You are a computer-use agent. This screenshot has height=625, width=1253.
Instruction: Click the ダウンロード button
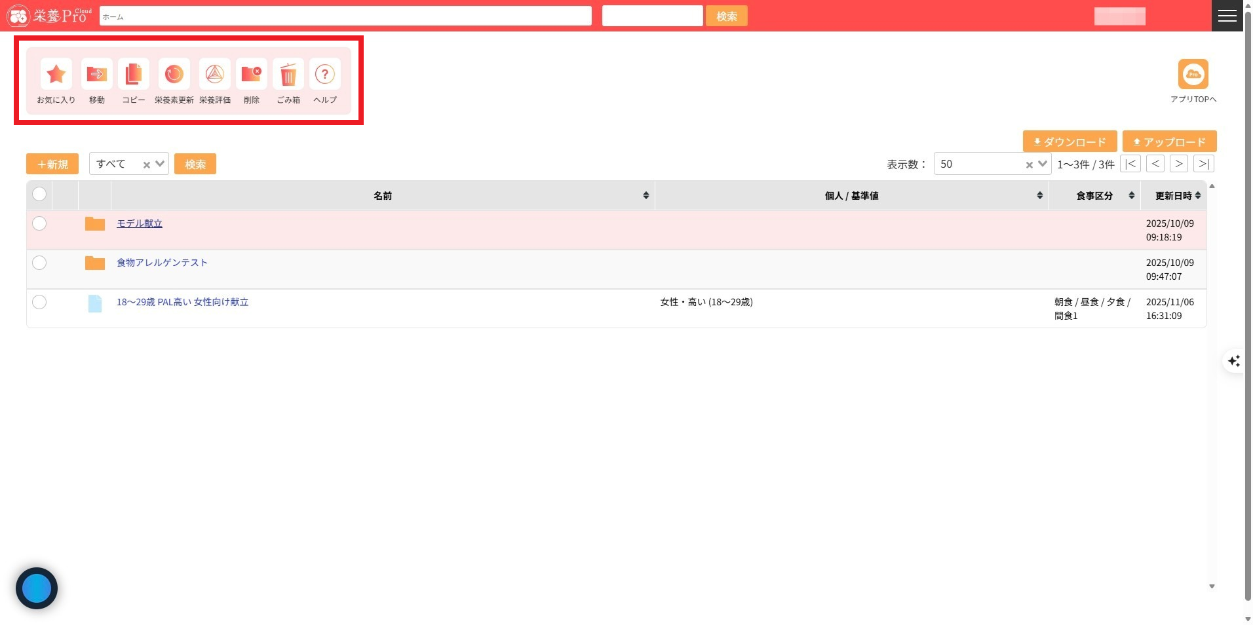[x=1070, y=142]
